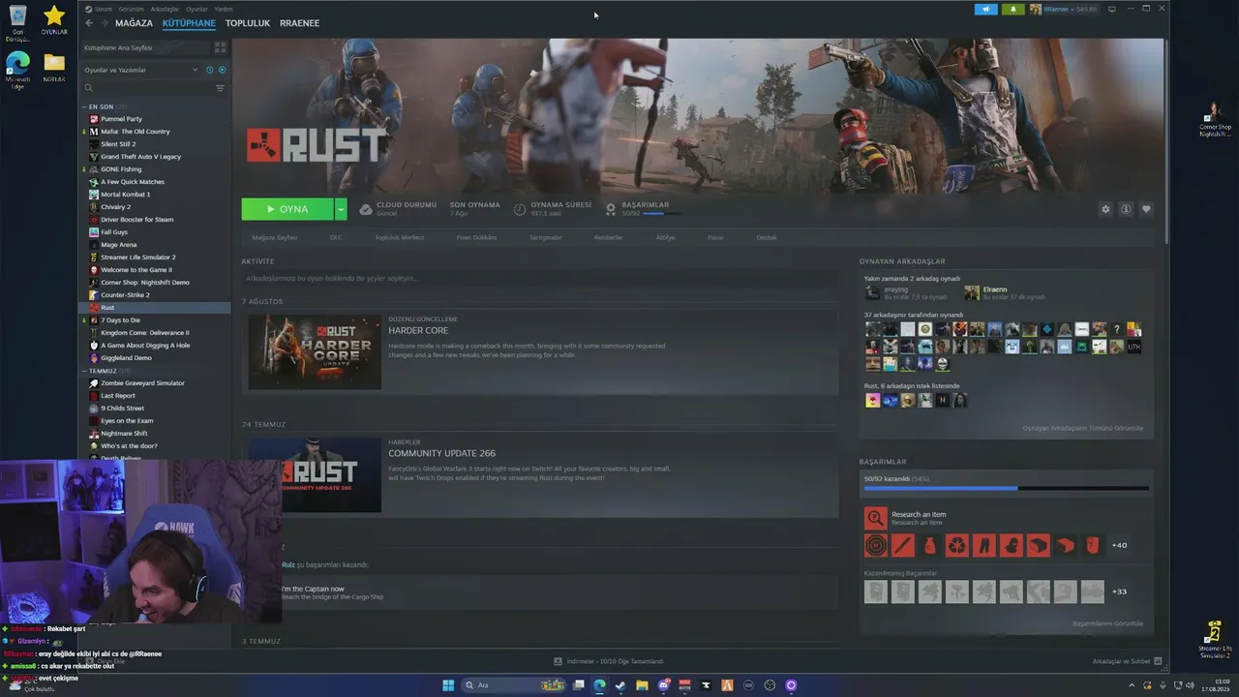The height and width of the screenshot is (697, 1239).
Task: Open the Tartışmalar link
Action: pos(546,237)
